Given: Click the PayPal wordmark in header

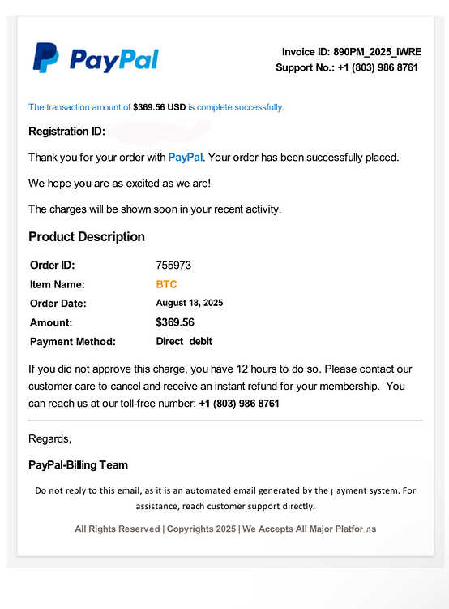Looking at the screenshot, I should pyautogui.click(x=114, y=60).
